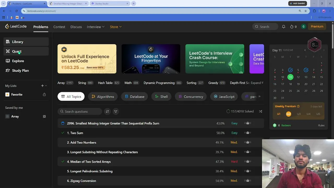Click the Ask Gemini button
Viewport: 334px width, 188px height.
[x=297, y=3]
